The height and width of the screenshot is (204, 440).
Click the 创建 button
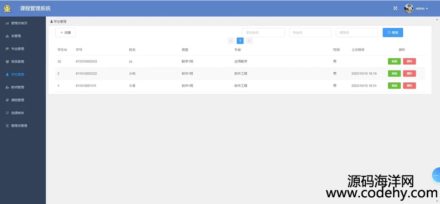pos(65,32)
